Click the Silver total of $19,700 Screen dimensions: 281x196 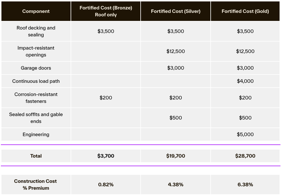click(176, 156)
